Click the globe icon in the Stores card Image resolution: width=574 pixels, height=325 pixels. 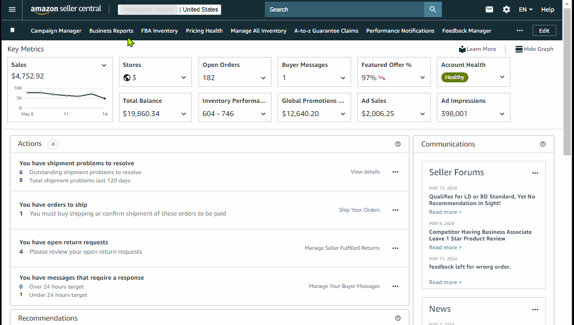tap(127, 77)
